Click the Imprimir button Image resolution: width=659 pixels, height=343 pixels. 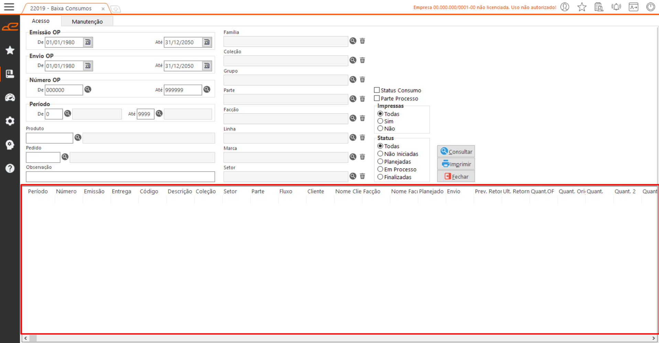coord(456,164)
